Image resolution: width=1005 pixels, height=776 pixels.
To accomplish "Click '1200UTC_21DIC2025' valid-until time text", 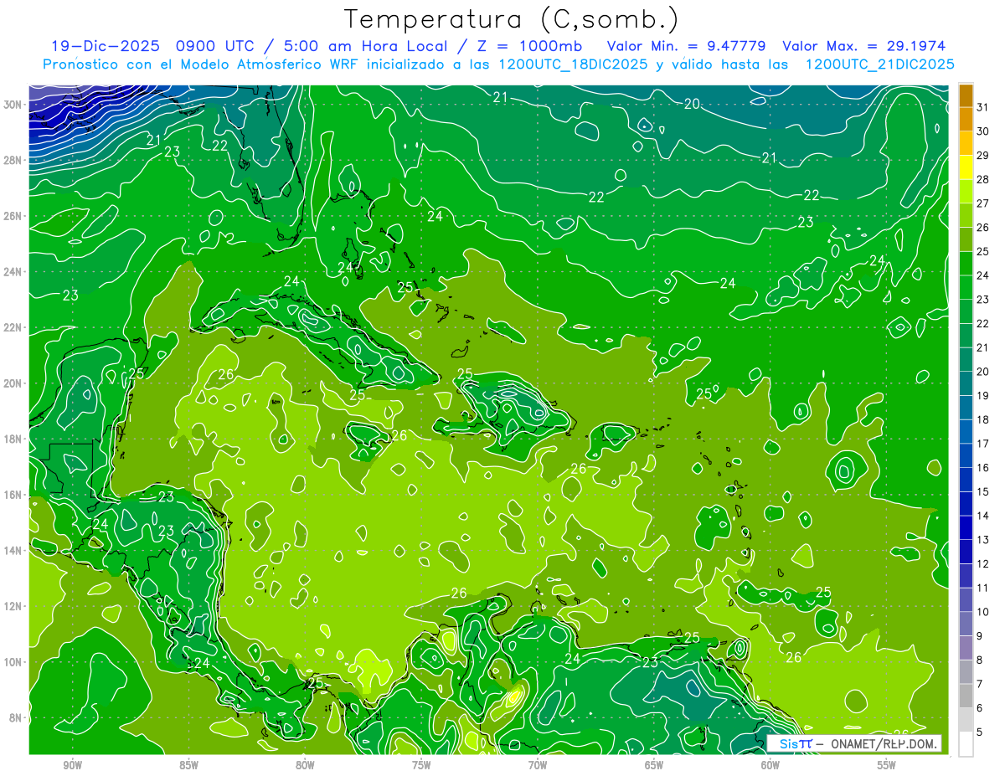I will [x=879, y=64].
